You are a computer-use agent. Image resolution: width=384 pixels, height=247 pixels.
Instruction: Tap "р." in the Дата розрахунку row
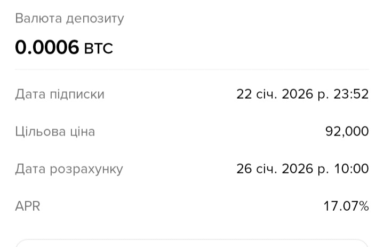tap(323, 169)
